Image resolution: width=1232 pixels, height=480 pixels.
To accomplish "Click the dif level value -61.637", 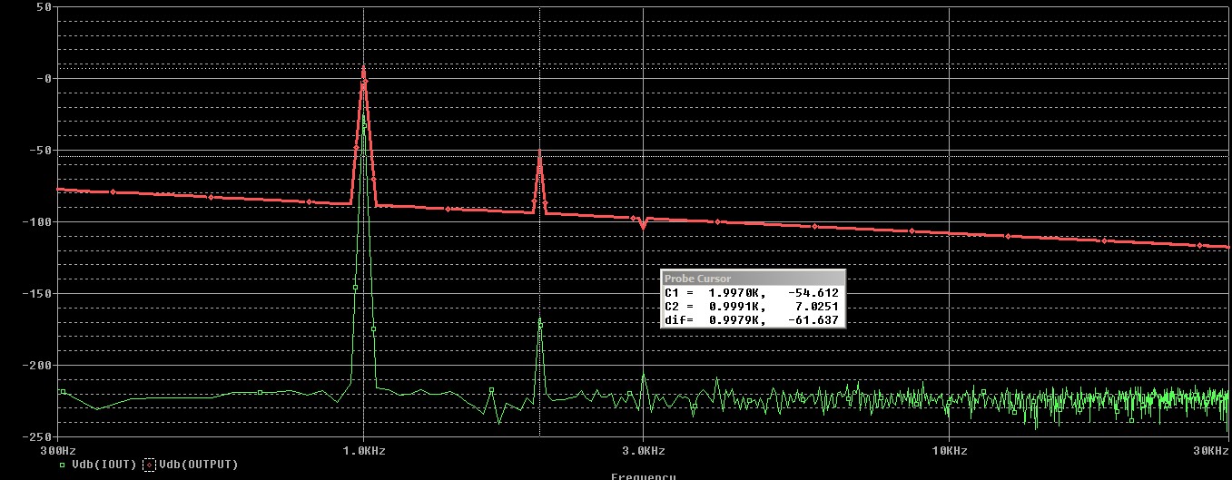I will 813,320.
